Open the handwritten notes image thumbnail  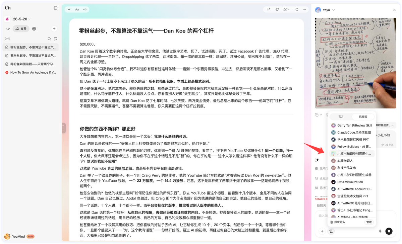coord(355,63)
